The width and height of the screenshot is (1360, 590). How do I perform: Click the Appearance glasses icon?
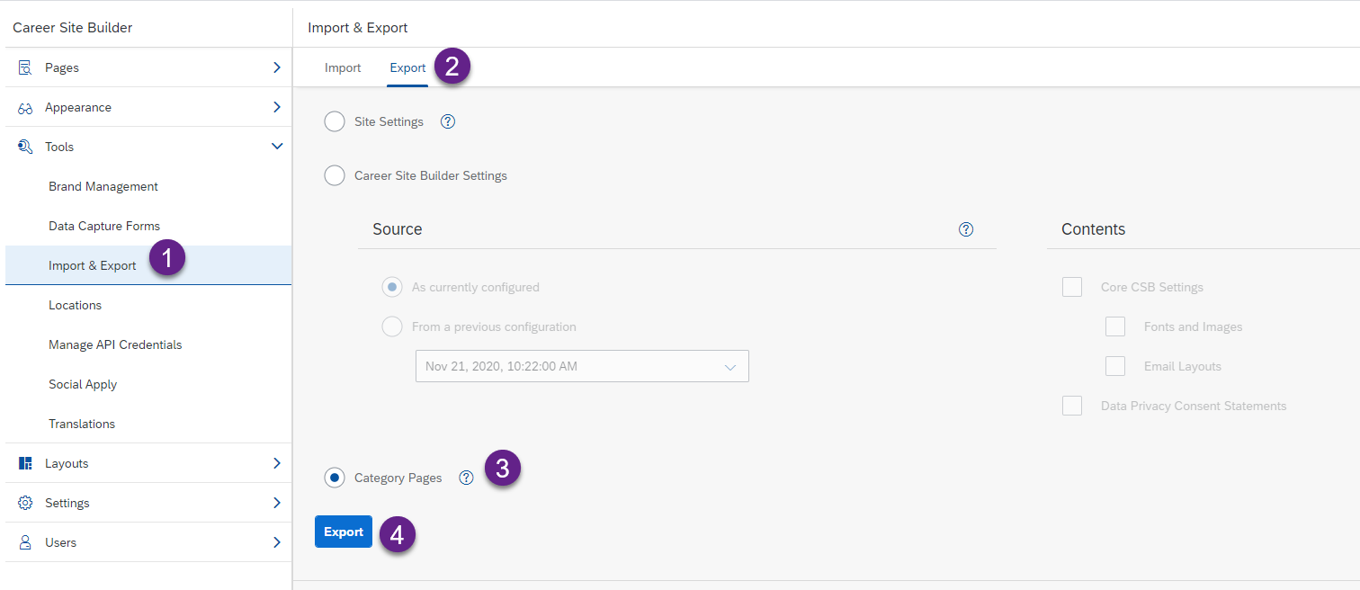(25, 108)
